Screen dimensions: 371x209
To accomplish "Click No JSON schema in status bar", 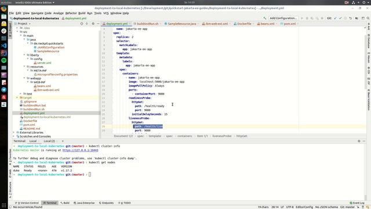I will 326,207.
